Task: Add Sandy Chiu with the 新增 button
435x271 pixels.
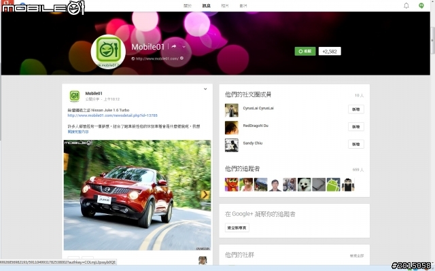Action: [356, 144]
